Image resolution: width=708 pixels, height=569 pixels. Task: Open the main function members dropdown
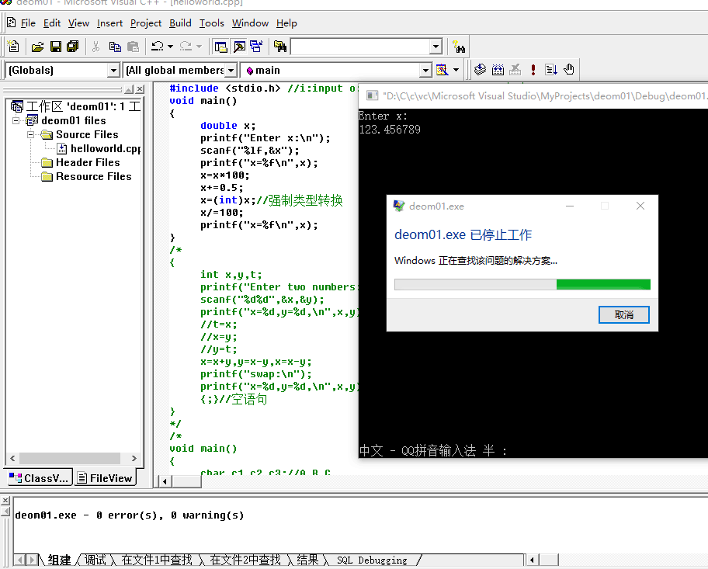(425, 71)
